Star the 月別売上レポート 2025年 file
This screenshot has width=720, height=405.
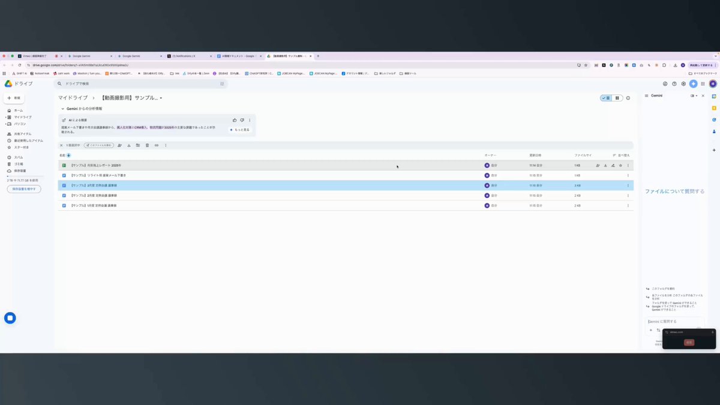click(620, 165)
